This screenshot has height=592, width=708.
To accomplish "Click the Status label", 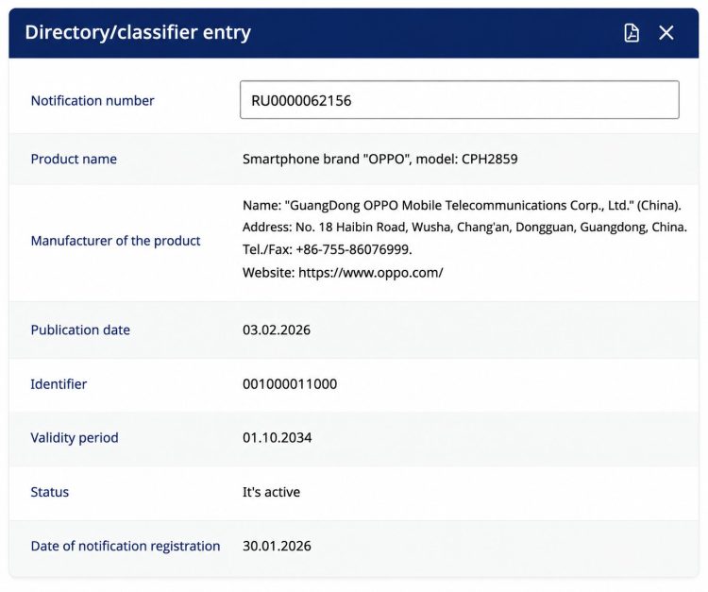I will 50,492.
